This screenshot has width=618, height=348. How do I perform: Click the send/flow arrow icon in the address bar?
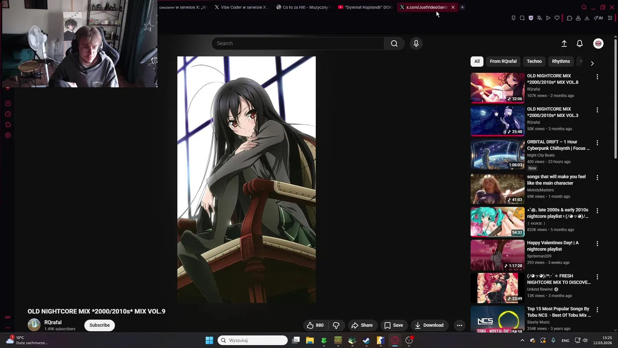point(548,18)
